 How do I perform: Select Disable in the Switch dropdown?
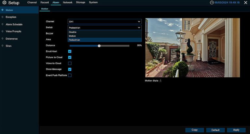click(104, 32)
